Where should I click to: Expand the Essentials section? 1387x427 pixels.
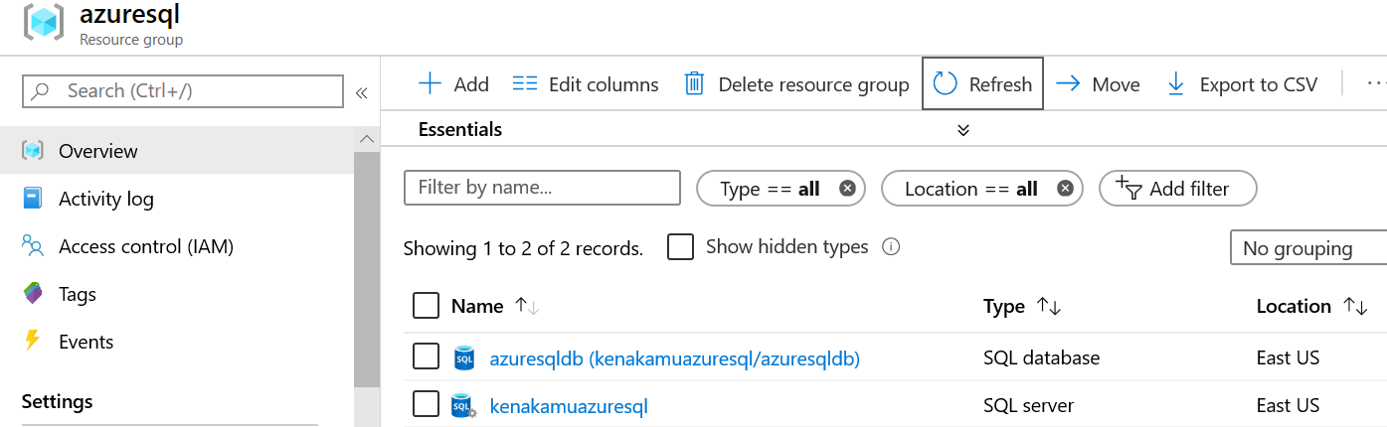pyautogui.click(x=962, y=130)
